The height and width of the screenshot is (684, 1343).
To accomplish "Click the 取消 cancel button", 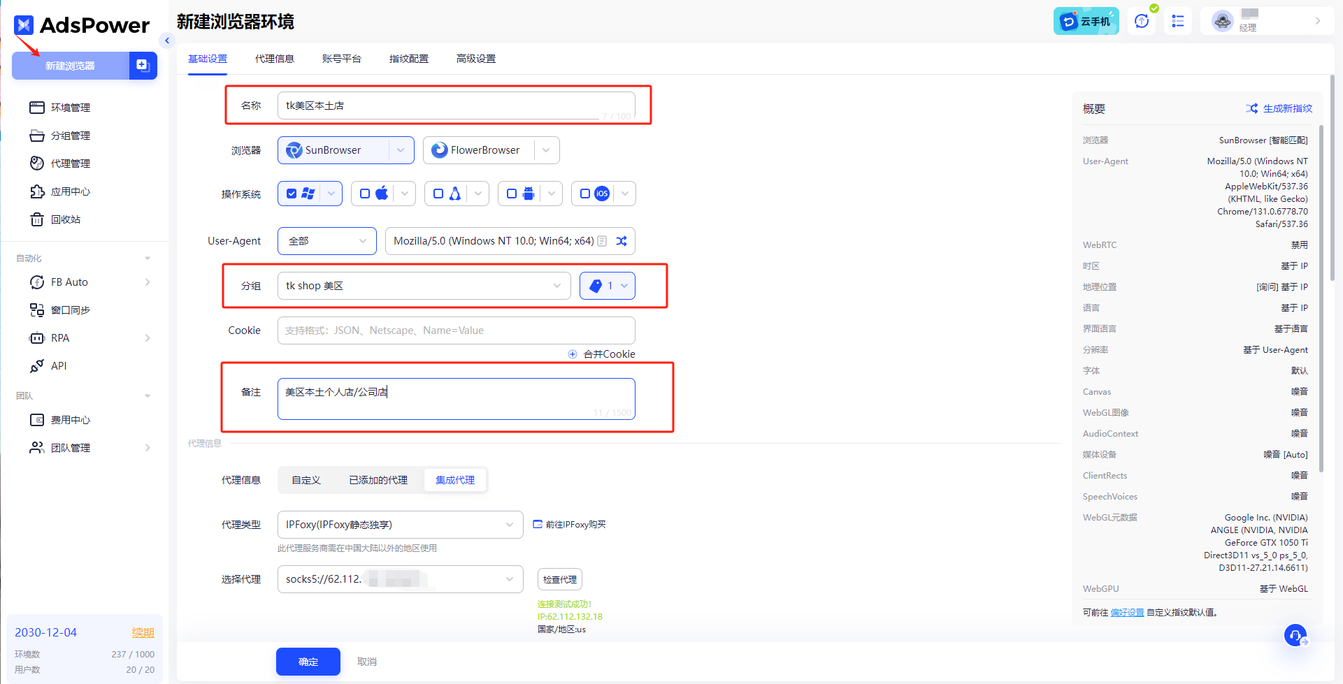I will [367, 662].
